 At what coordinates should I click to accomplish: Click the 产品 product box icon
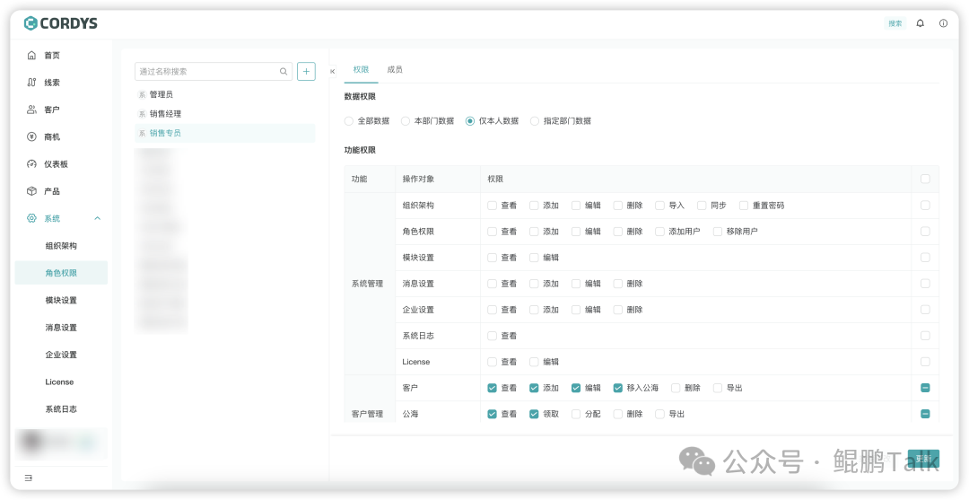31,191
